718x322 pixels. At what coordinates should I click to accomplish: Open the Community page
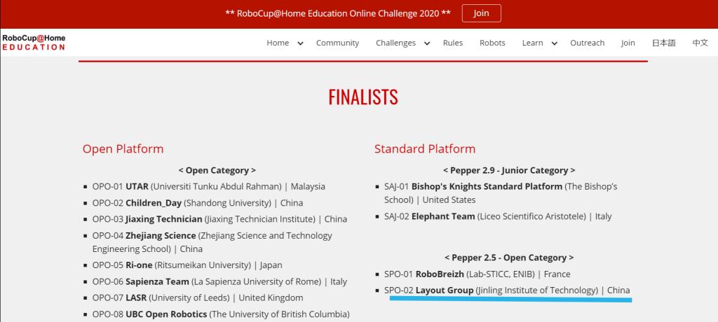tap(337, 43)
